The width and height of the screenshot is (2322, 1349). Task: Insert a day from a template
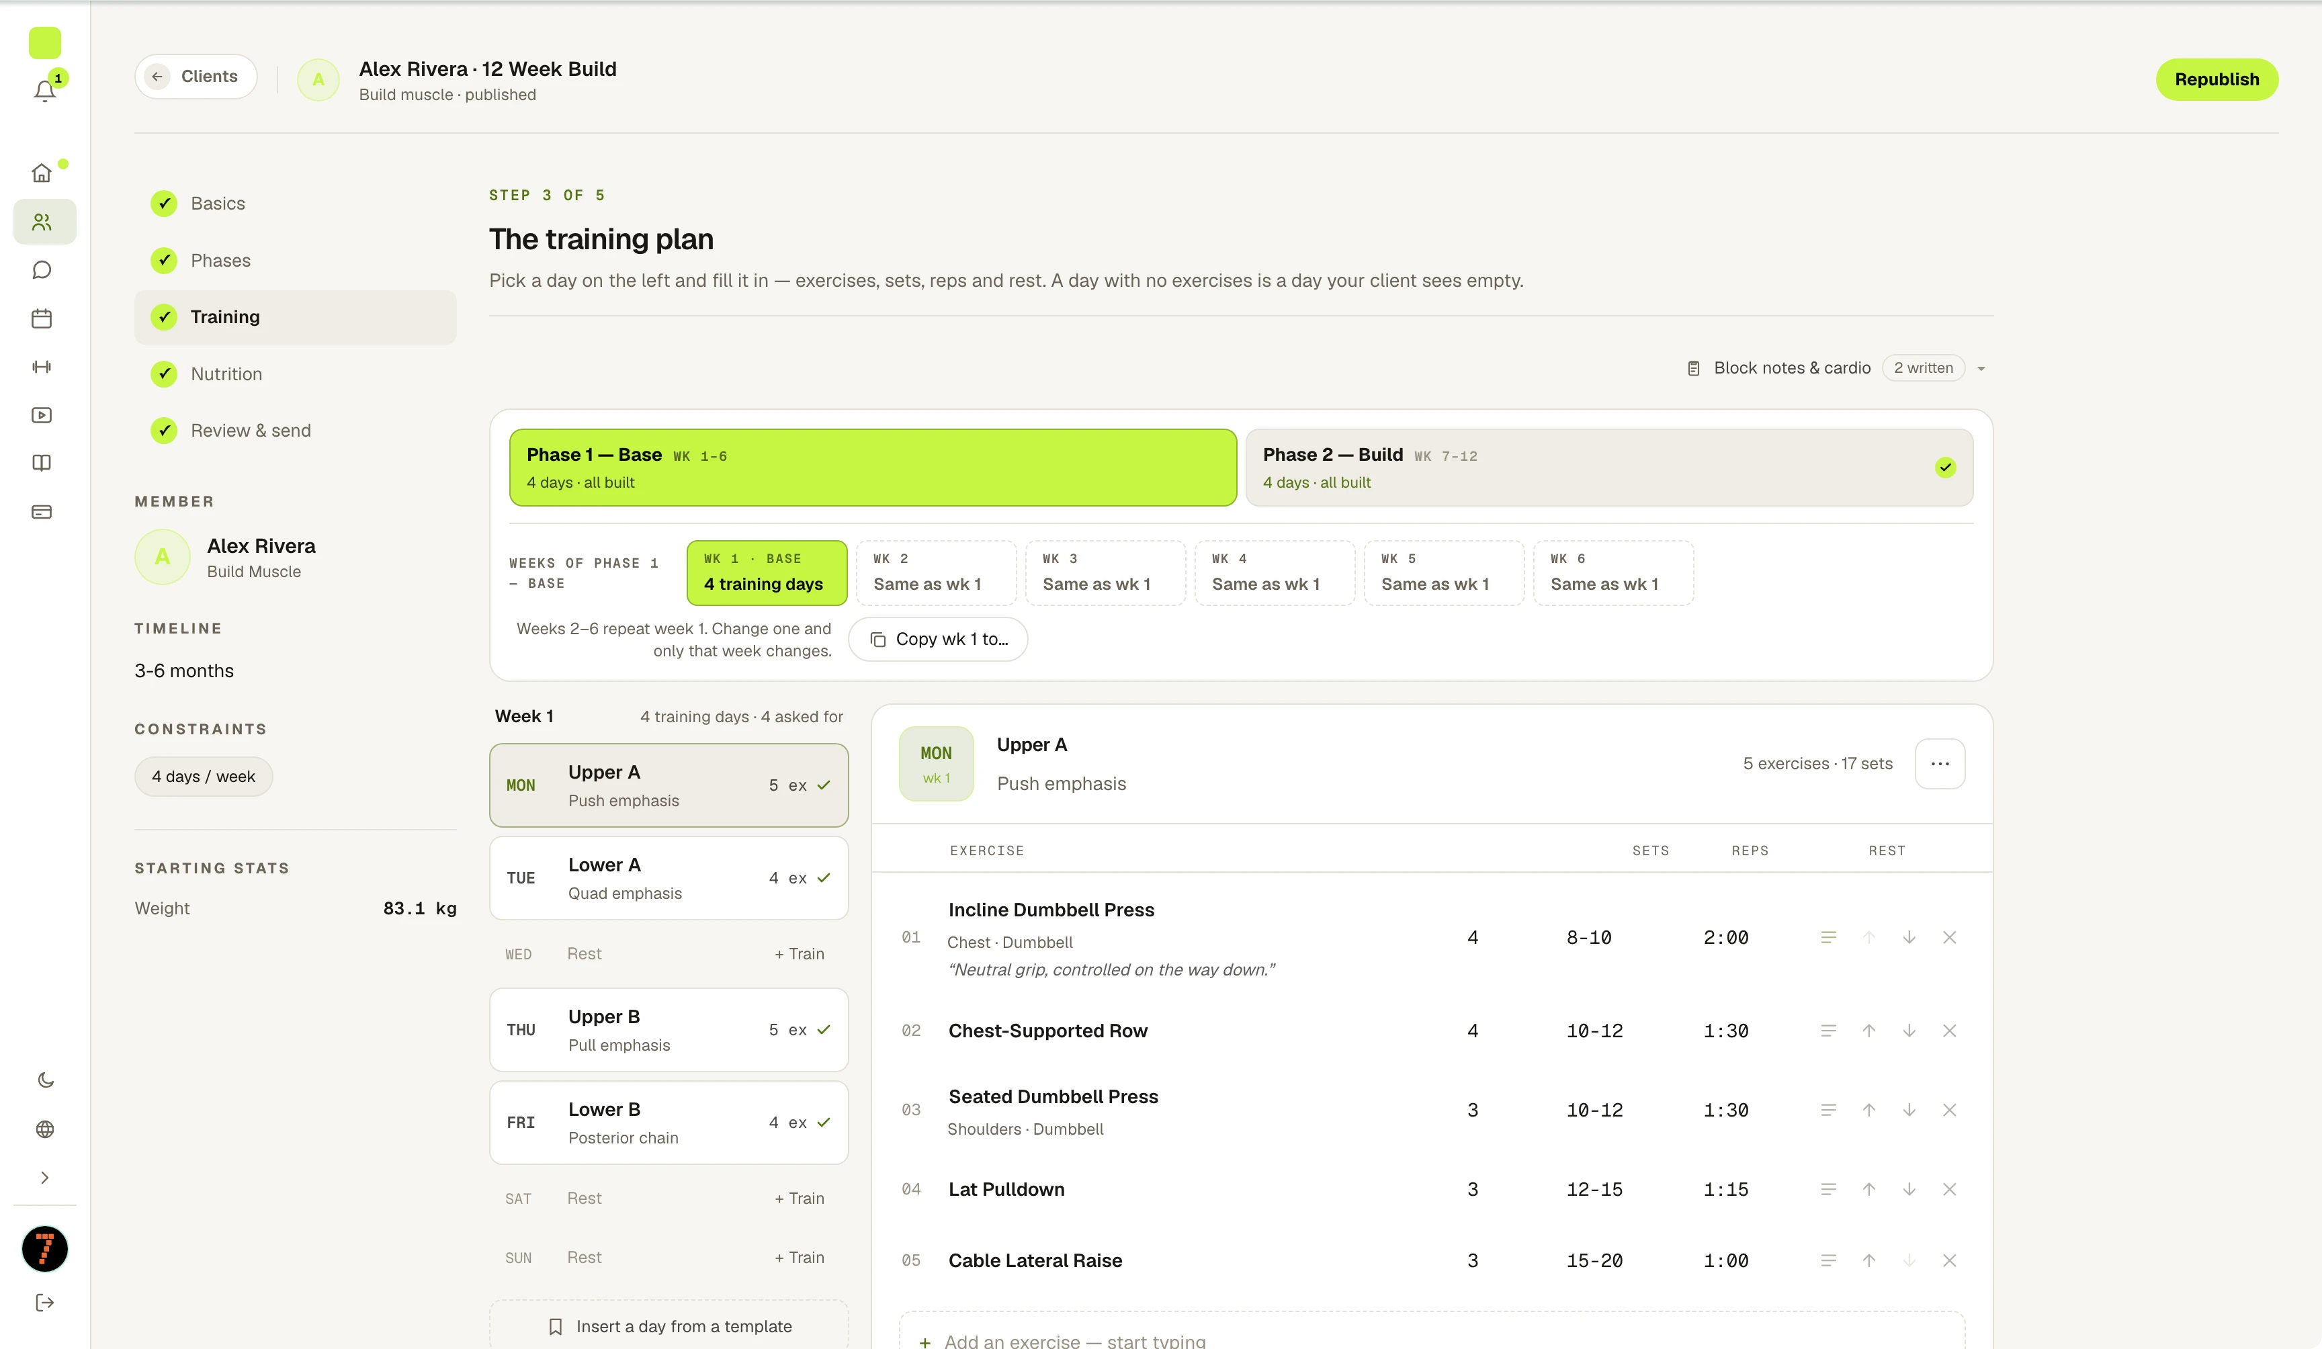(668, 1326)
